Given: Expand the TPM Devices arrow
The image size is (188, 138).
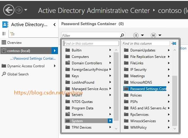Looking at the screenshot, I should click(110, 127).
